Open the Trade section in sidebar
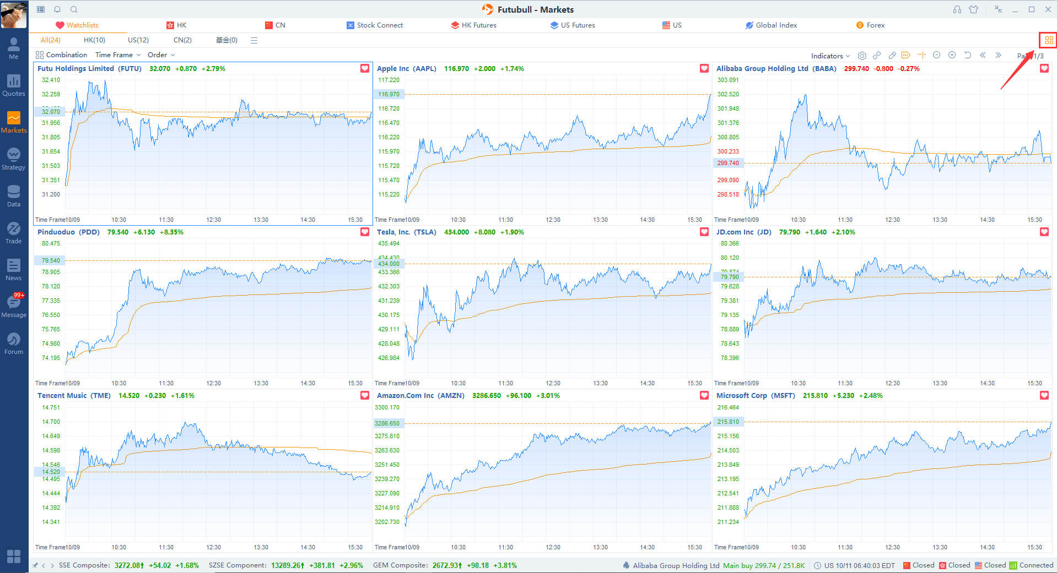This screenshot has width=1057, height=573. pos(14,233)
